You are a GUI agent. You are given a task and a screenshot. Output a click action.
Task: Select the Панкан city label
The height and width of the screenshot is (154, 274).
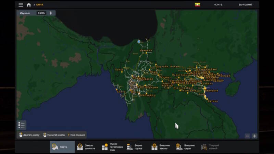coord(164,77)
